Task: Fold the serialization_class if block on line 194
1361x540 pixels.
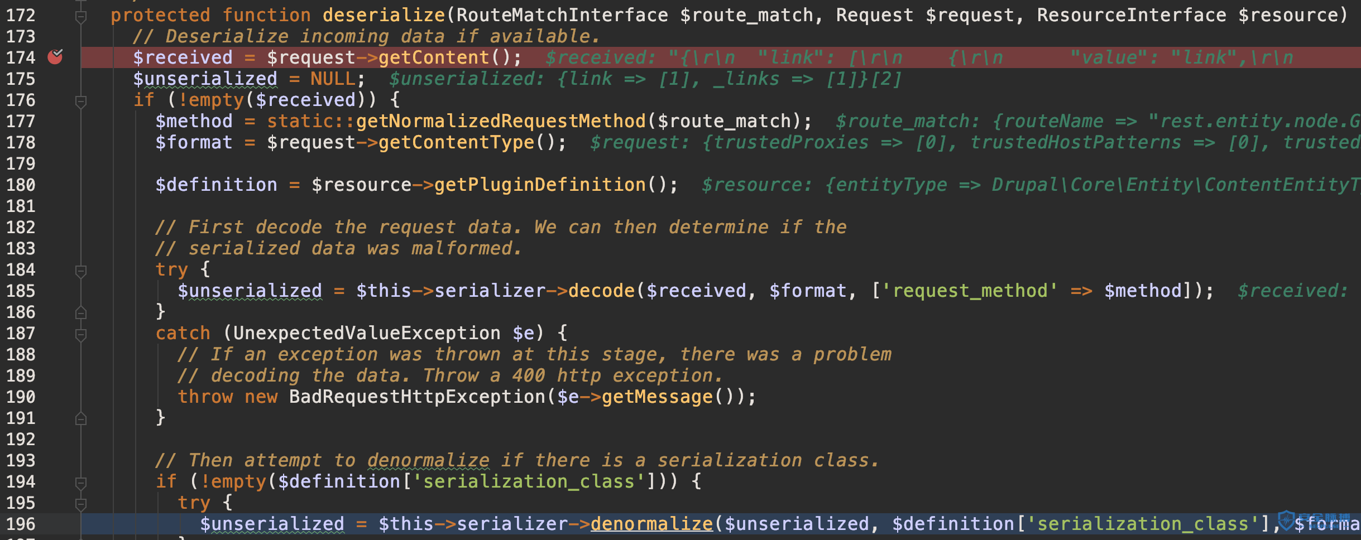Action: tap(81, 483)
